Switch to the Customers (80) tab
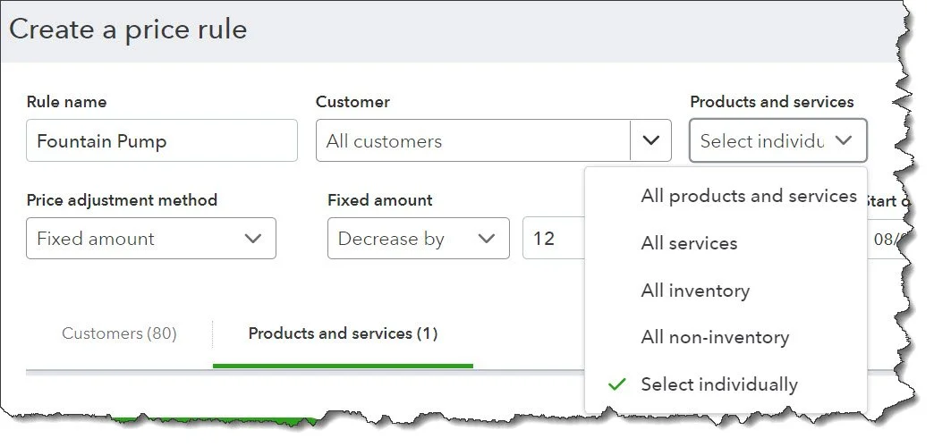 [119, 333]
